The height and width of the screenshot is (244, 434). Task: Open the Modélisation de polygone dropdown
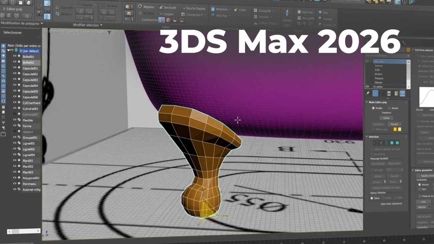(x=22, y=23)
